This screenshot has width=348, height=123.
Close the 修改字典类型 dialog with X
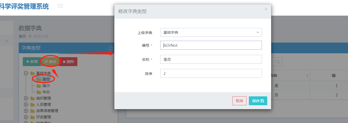(x=266, y=9)
